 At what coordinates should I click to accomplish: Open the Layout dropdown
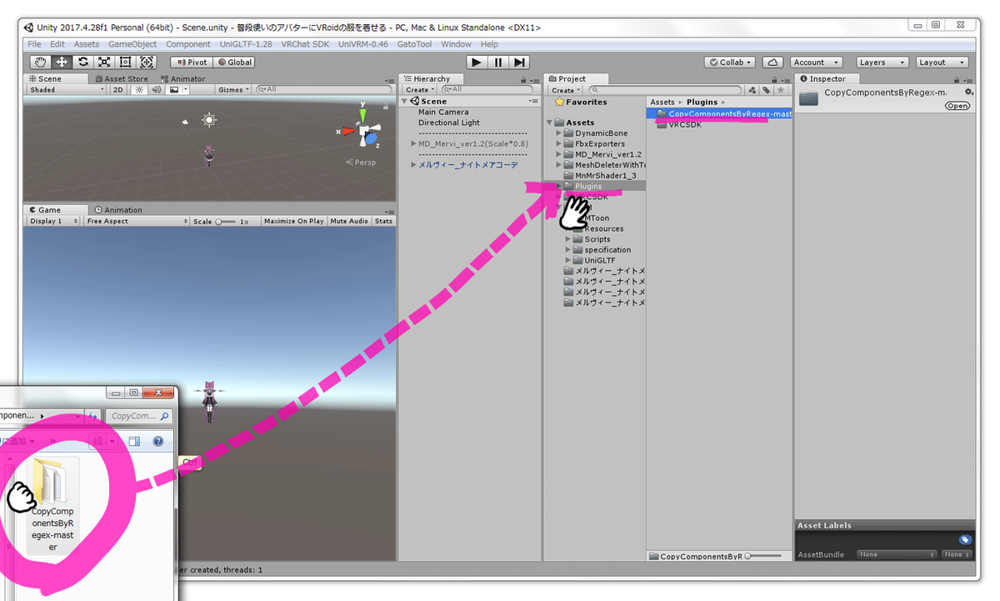point(942,62)
